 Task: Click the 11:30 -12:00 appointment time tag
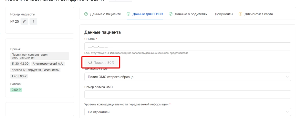pos(20,64)
